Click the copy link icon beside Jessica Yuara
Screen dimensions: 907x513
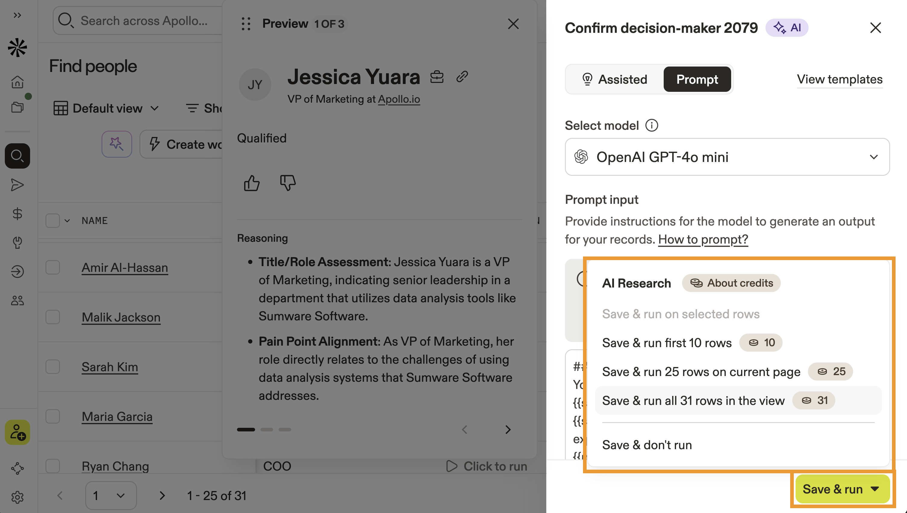point(462,76)
